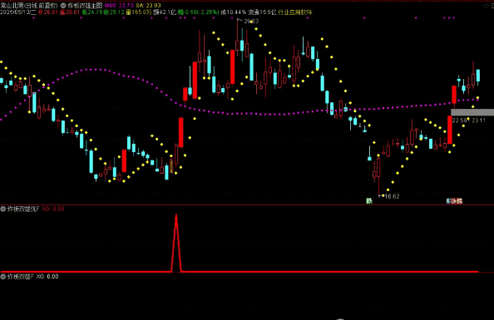Viewport: 494px width, 320px height.
Task: Select the latest cyan candle at far right
Action: click(478, 76)
